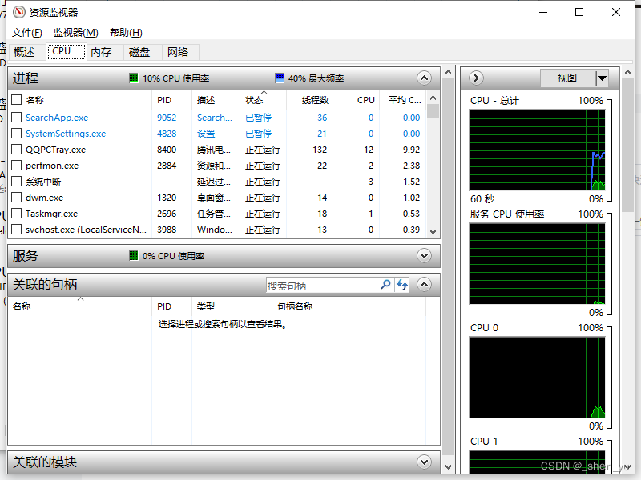This screenshot has width=641, height=480.
Task: Click PID value 8400
Action: tap(167, 150)
